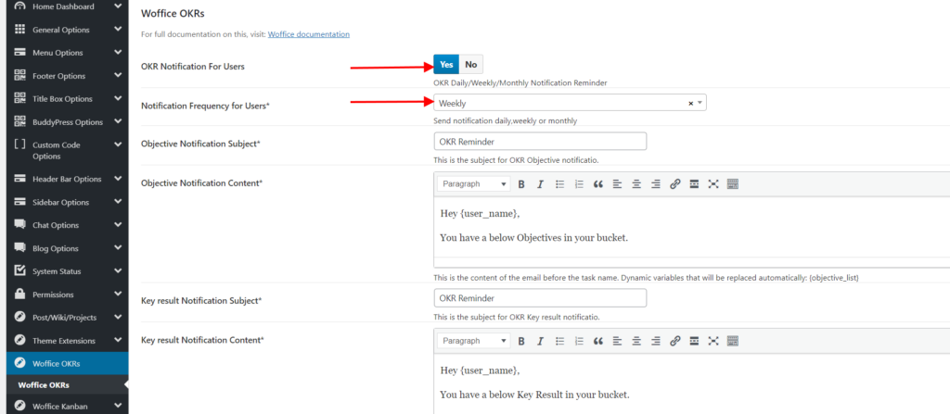
Task: Click the Objective Notification Subject field
Action: pyautogui.click(x=540, y=142)
